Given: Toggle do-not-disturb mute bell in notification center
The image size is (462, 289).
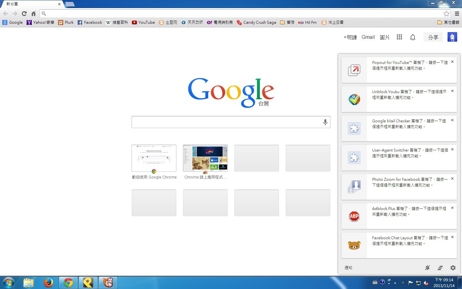Looking at the screenshot, I should pyautogui.click(x=427, y=268).
